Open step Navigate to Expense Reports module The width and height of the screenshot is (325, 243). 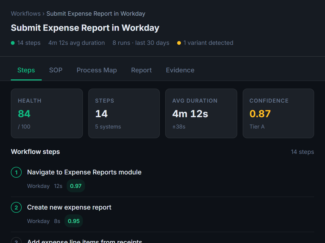84,172
